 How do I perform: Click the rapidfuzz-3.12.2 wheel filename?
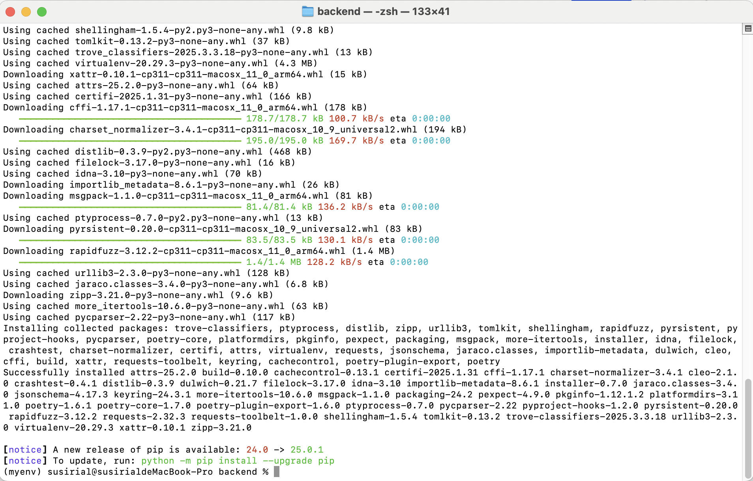[207, 251]
